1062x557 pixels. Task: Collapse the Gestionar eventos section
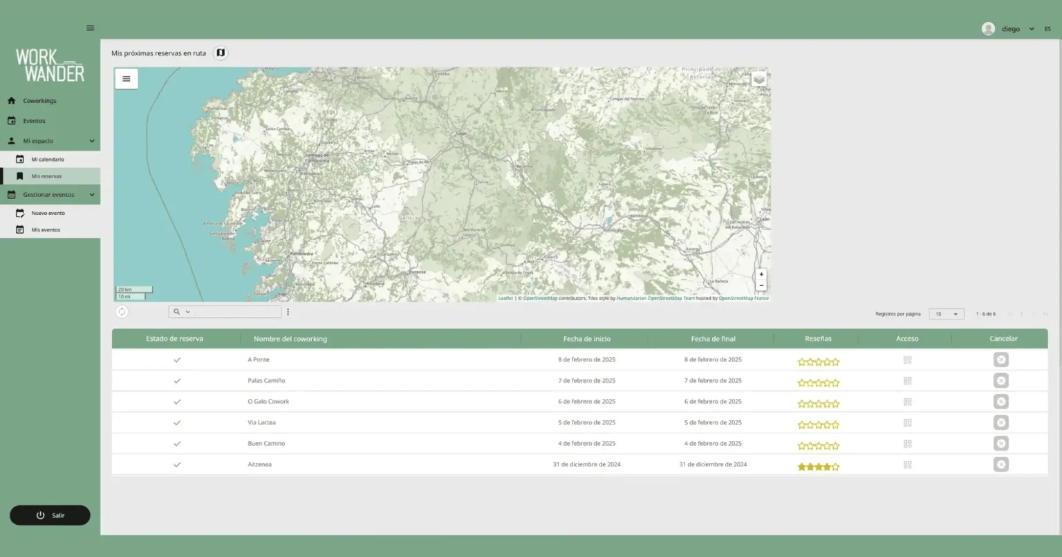coord(91,194)
